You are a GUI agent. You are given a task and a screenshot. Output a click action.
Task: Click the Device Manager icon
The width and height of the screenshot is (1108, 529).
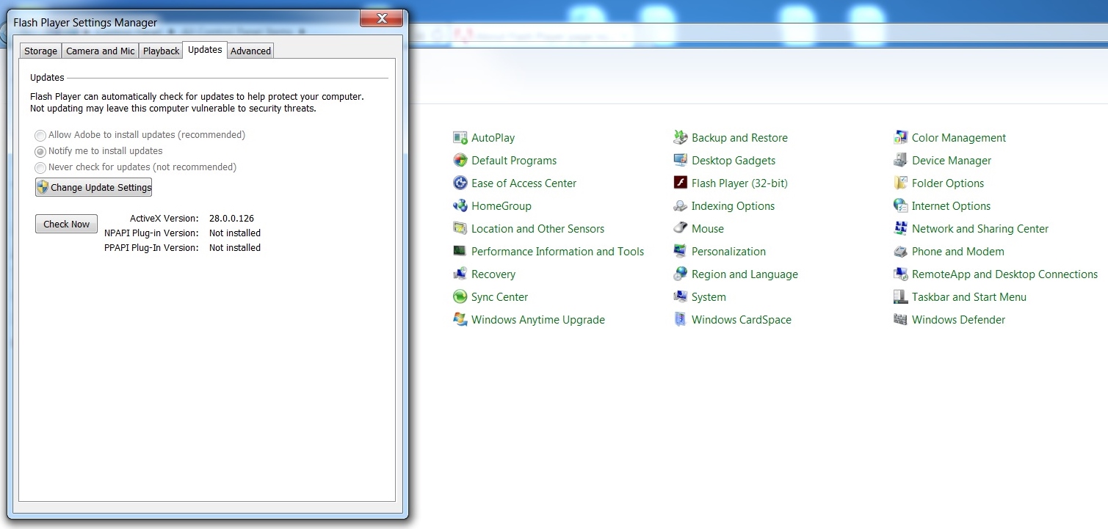click(901, 161)
